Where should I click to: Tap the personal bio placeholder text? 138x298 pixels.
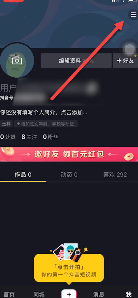click(x=44, y=112)
